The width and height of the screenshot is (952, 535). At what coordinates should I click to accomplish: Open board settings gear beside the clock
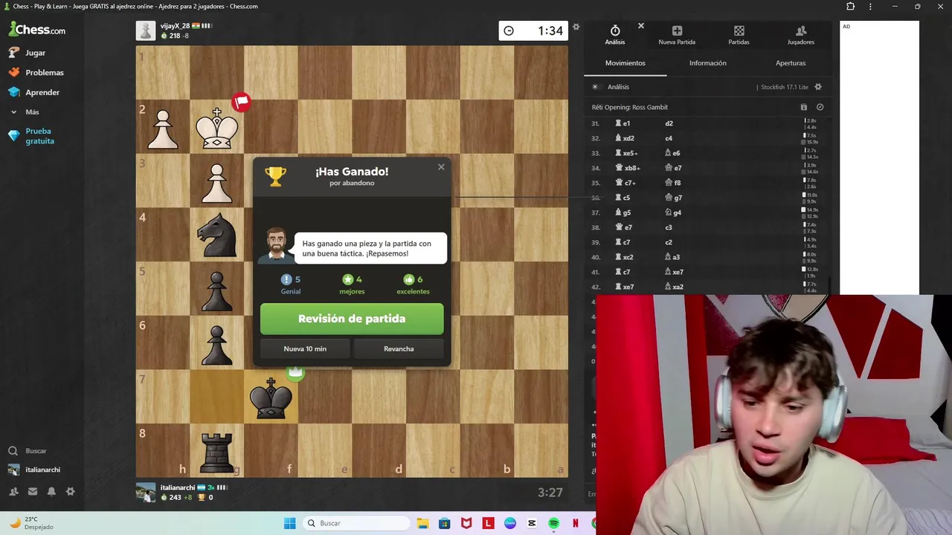click(576, 27)
